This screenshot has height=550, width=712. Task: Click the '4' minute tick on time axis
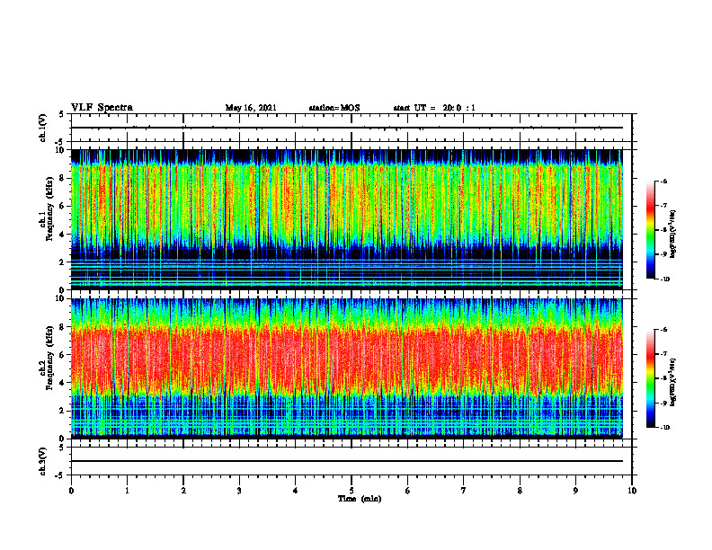click(x=296, y=491)
